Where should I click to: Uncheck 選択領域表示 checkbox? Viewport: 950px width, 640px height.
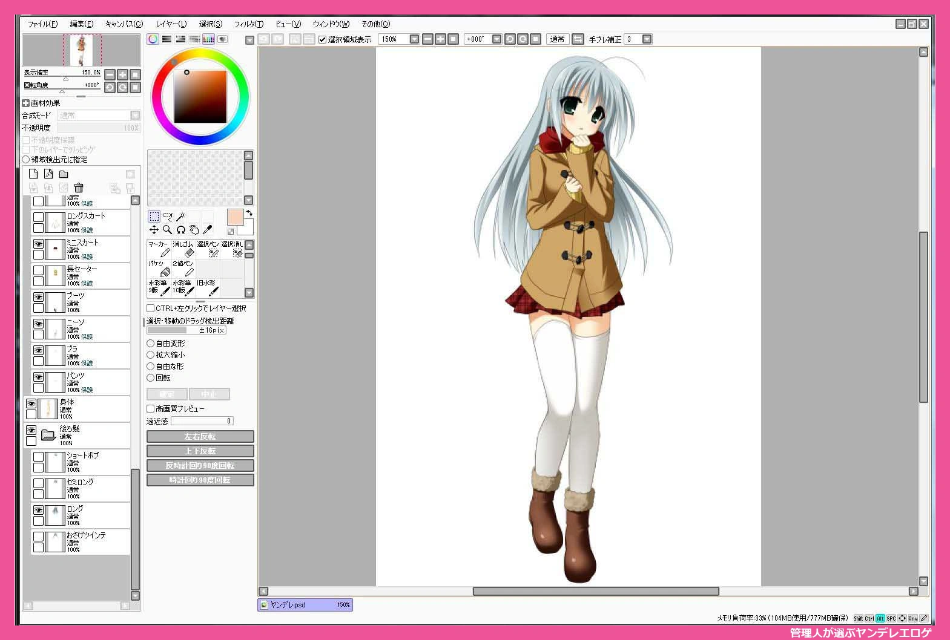click(x=323, y=39)
